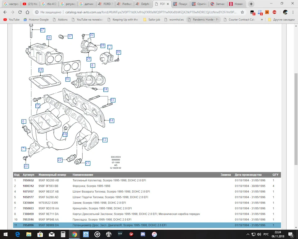The width and height of the screenshot is (298, 239).
Task: Bookmark this page with the star icon
Action: 242,12
